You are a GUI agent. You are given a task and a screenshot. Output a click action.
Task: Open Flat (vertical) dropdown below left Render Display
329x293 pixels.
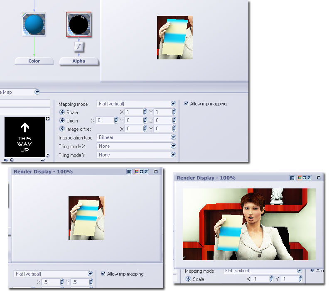pos(54,274)
